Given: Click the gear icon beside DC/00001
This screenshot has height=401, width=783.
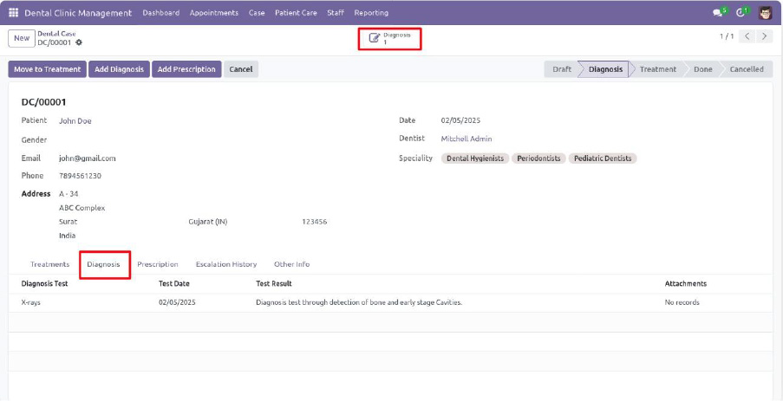Looking at the screenshot, I should pos(79,42).
